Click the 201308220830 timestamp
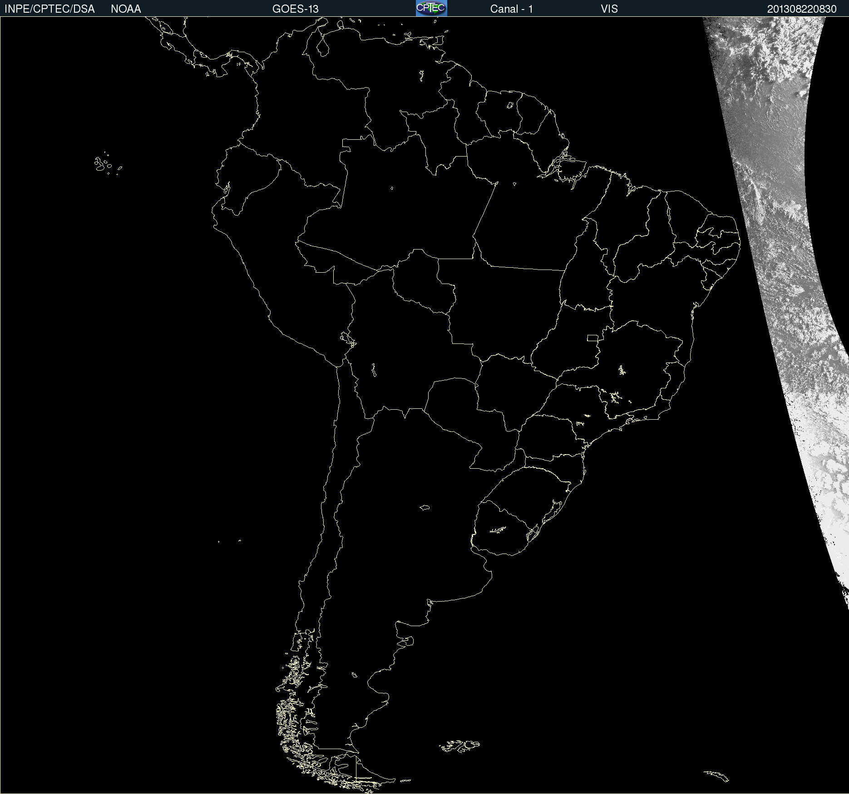Screen dimensions: 849x794 [x=802, y=9]
